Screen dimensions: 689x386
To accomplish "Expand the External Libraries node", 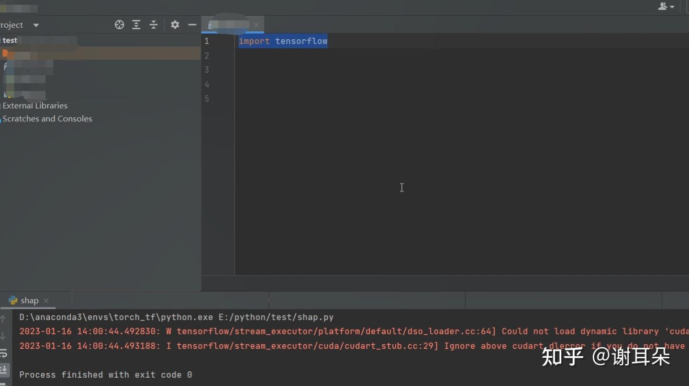I will point(35,106).
